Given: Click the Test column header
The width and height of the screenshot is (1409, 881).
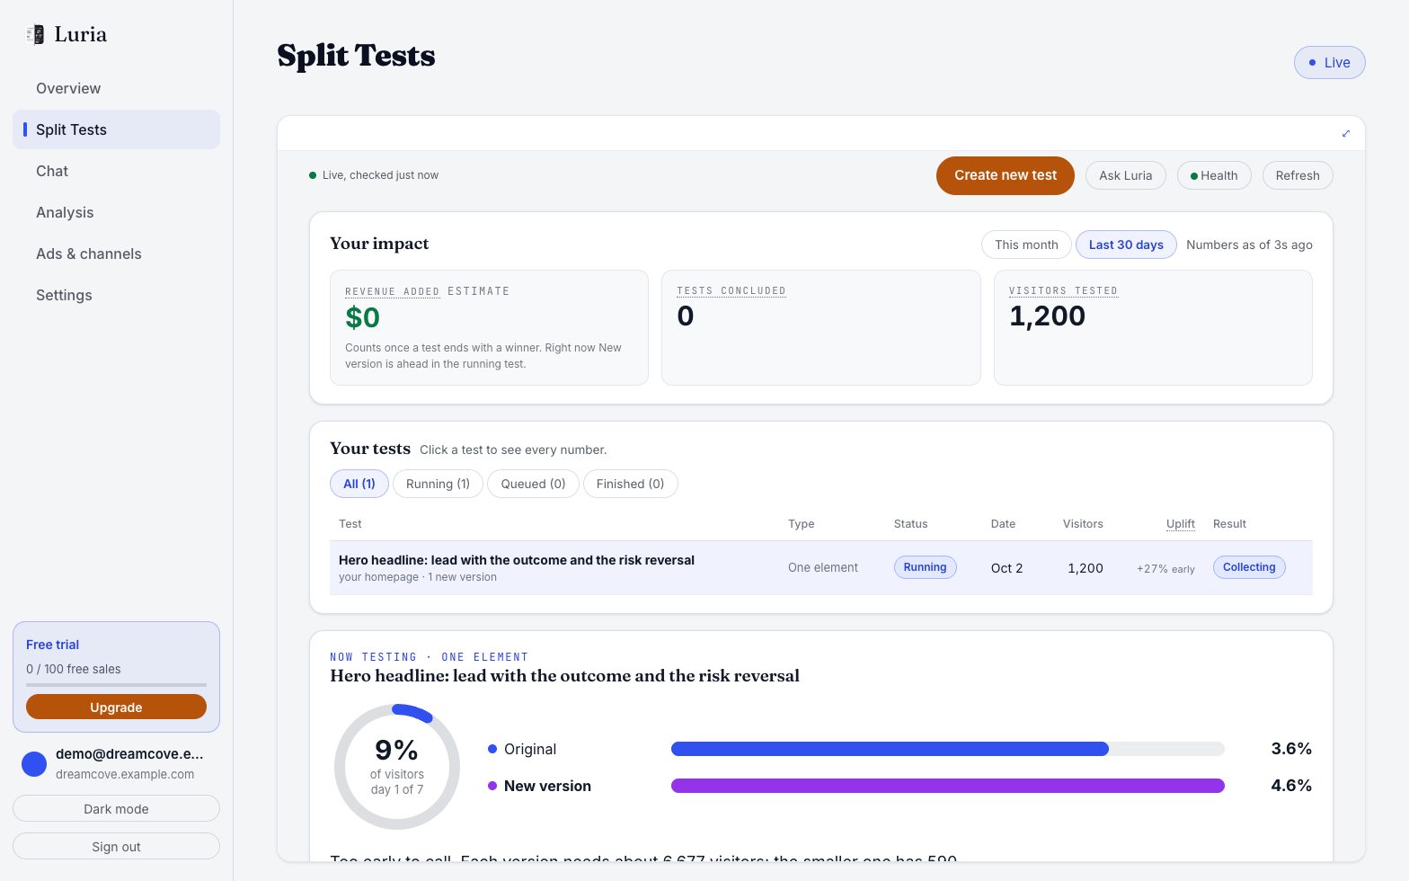Looking at the screenshot, I should [x=350, y=524].
